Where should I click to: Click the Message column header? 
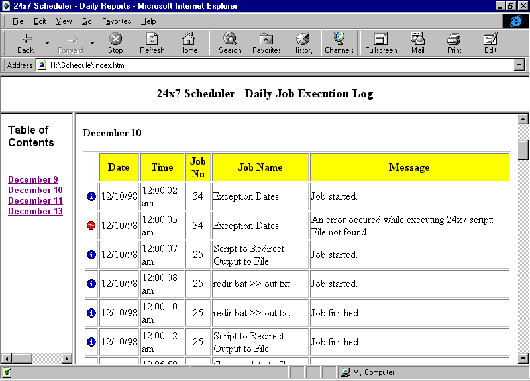coord(409,167)
